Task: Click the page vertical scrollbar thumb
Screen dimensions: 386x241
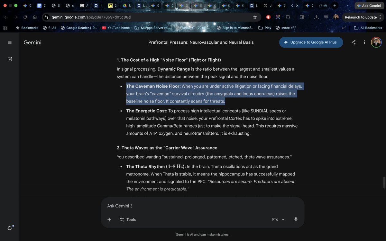Action: coord(384,183)
